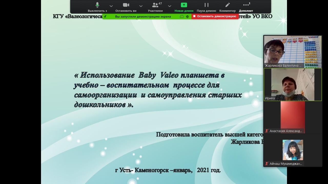
Task: Click the slide title line 'Использование Baby Valeo планшета в'
Action: pyautogui.click(x=149, y=75)
